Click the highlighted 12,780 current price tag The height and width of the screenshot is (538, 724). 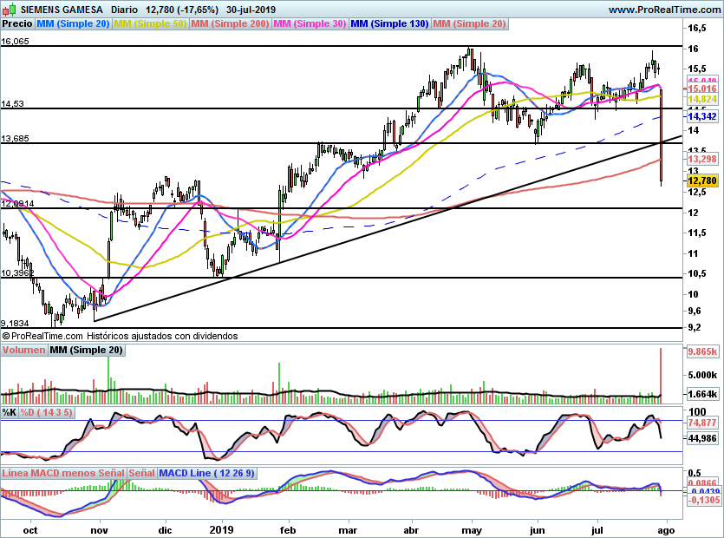click(x=702, y=180)
